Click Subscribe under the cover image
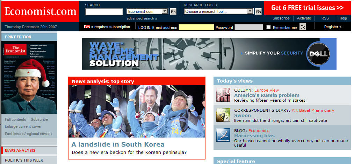 39,119
